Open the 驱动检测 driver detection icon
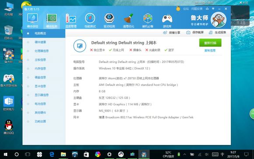The image size is (254, 159). point(109,21)
